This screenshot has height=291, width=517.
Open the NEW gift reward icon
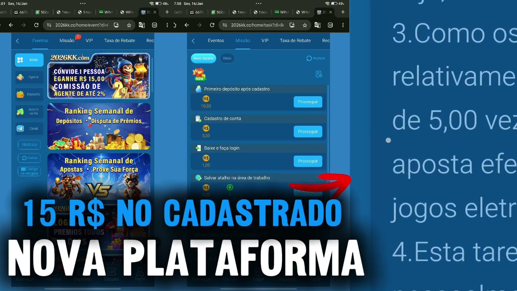[x=199, y=74]
